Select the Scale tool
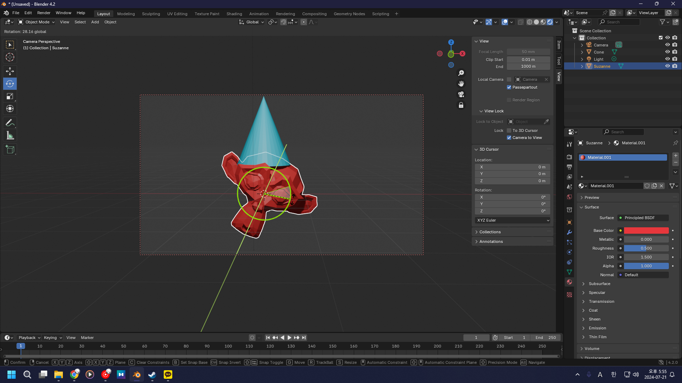 10,96
